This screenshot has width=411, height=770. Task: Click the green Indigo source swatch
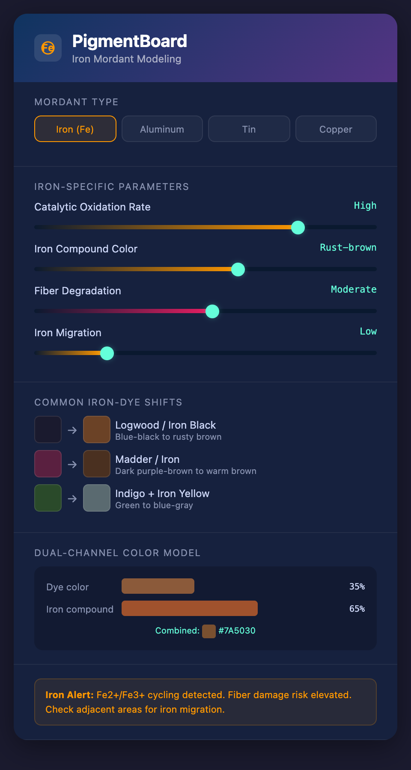[x=48, y=498]
